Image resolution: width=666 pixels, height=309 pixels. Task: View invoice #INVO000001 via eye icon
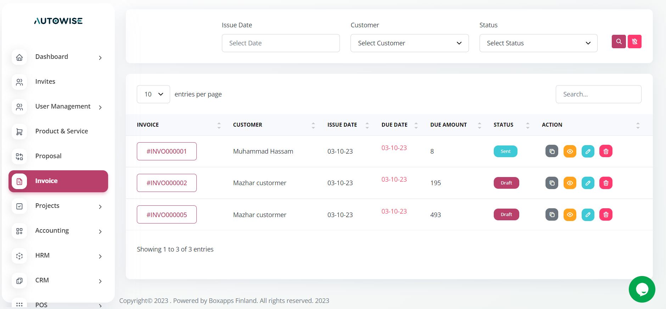[x=570, y=151]
